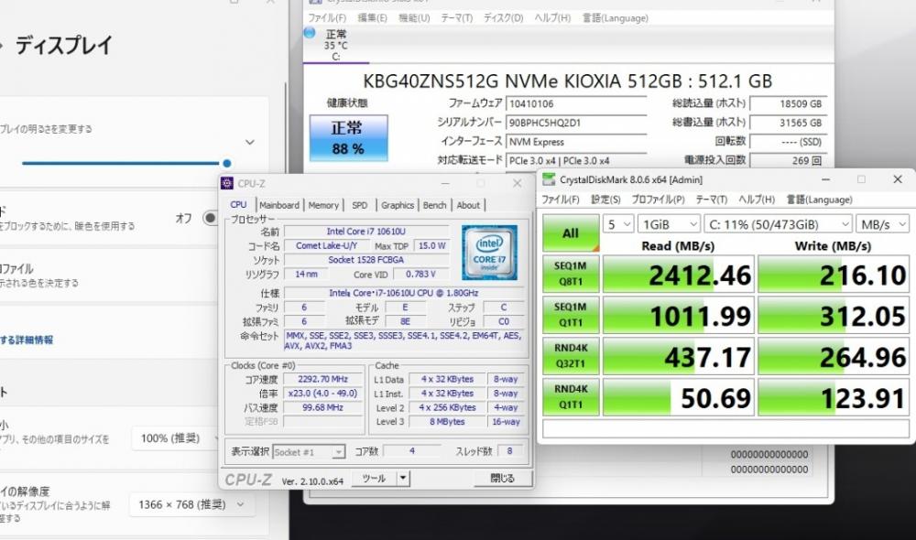Open the 1366 × 768 resolution dropdown
This screenshot has width=916, height=540.
(191, 504)
